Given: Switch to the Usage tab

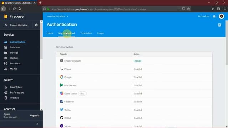Looking at the screenshot, I should tap(100, 33).
